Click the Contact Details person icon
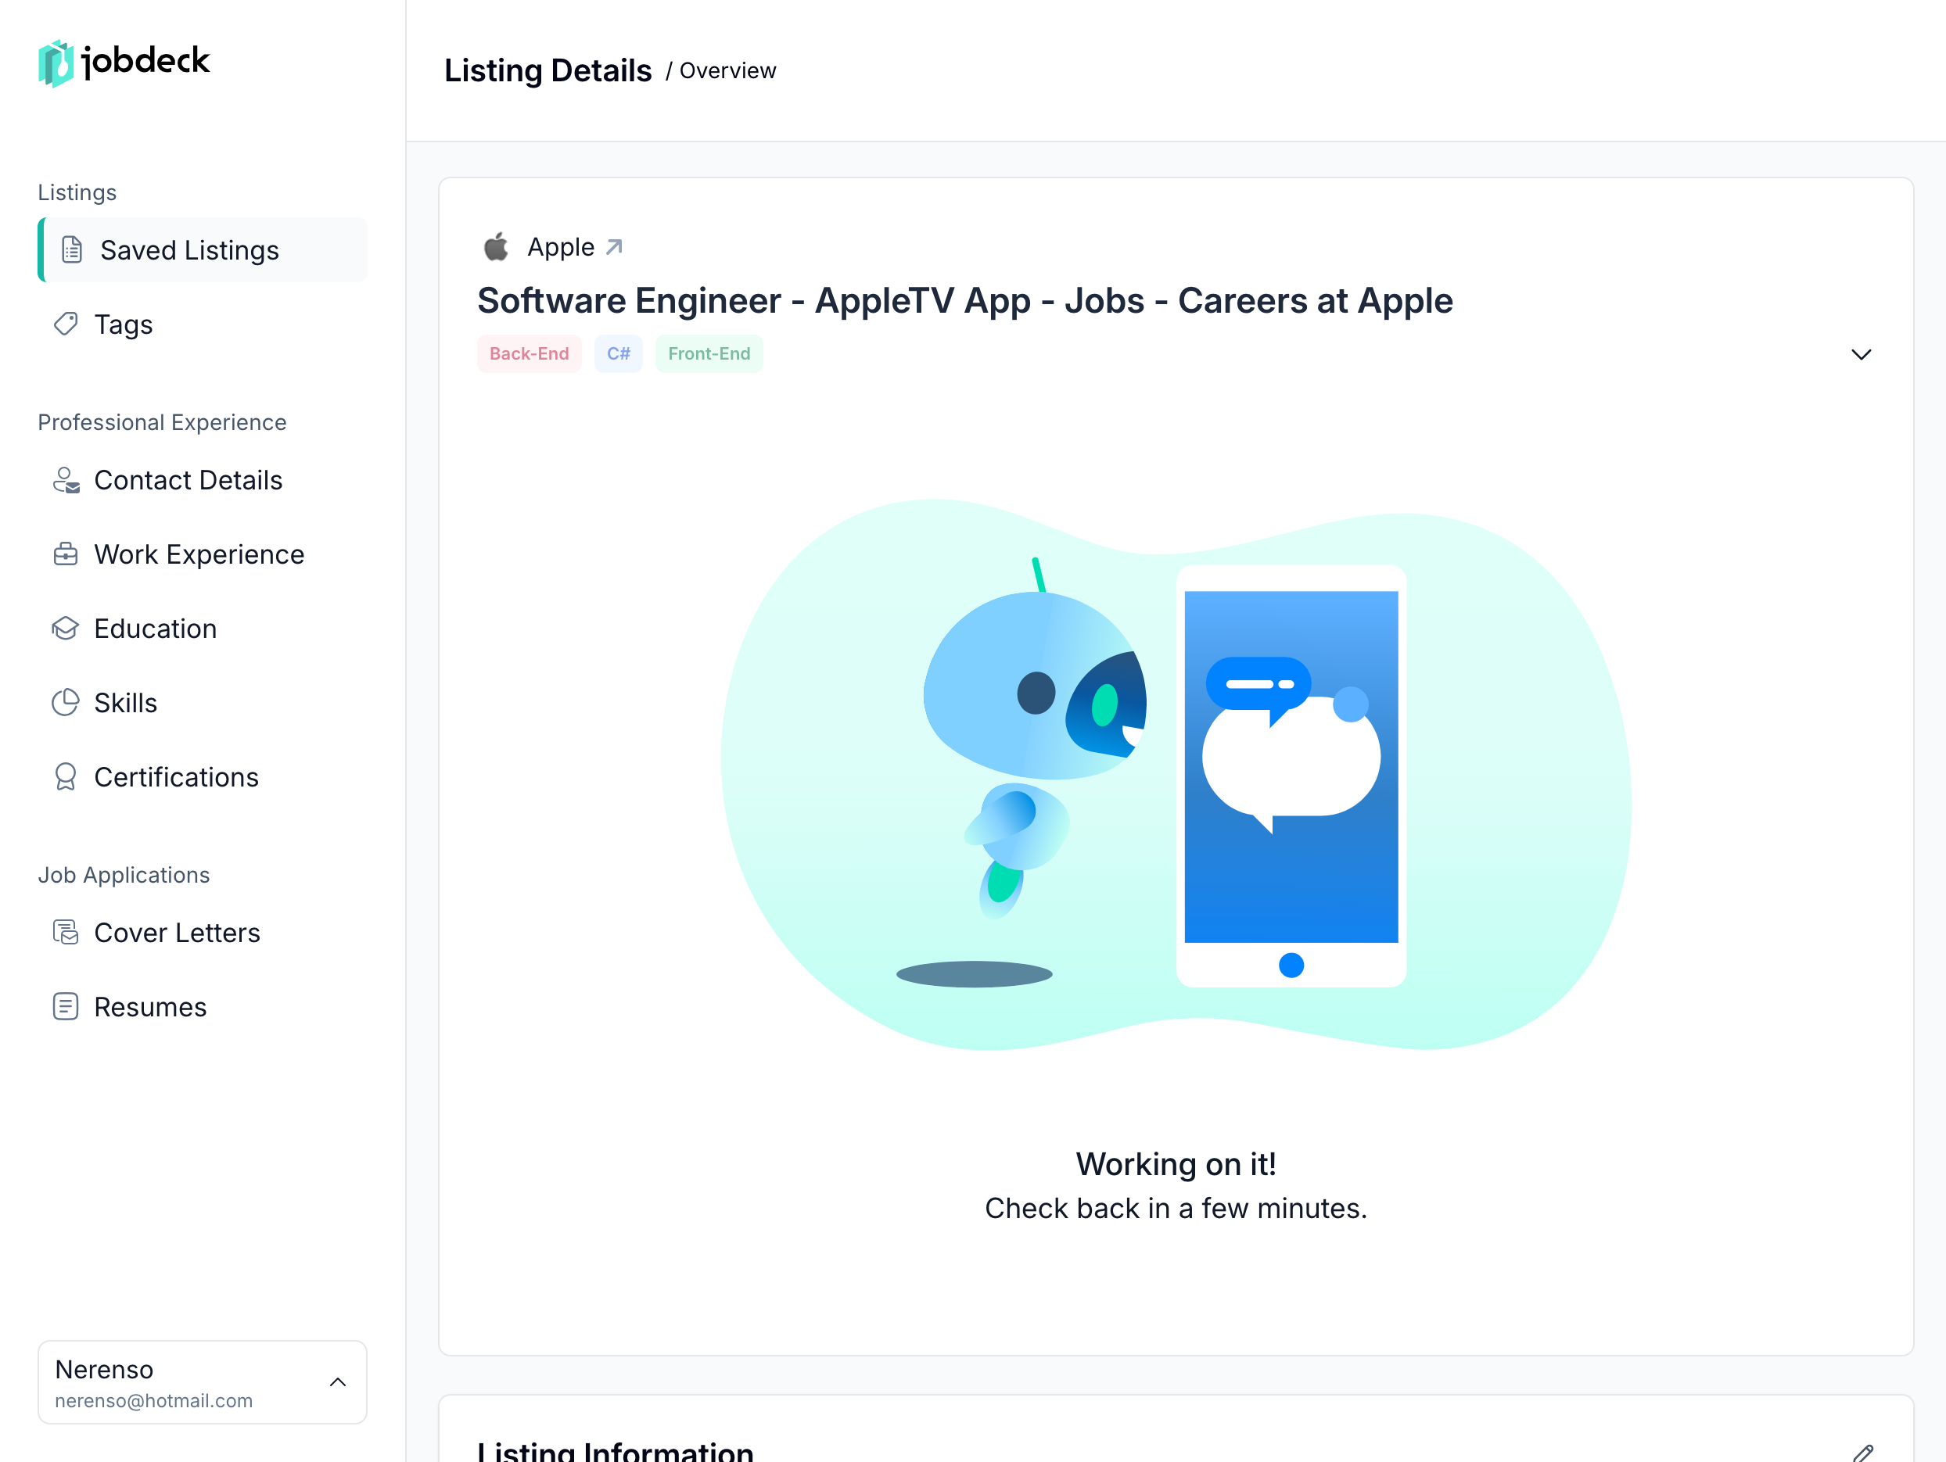 pyautogui.click(x=66, y=480)
